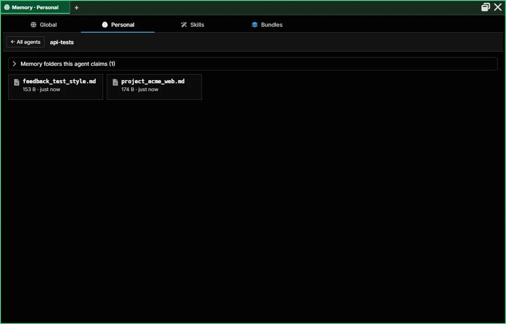Screen dimensions: 506x324
Task: Open the feedback_test_style.md memory file
Action: [x=56, y=87]
